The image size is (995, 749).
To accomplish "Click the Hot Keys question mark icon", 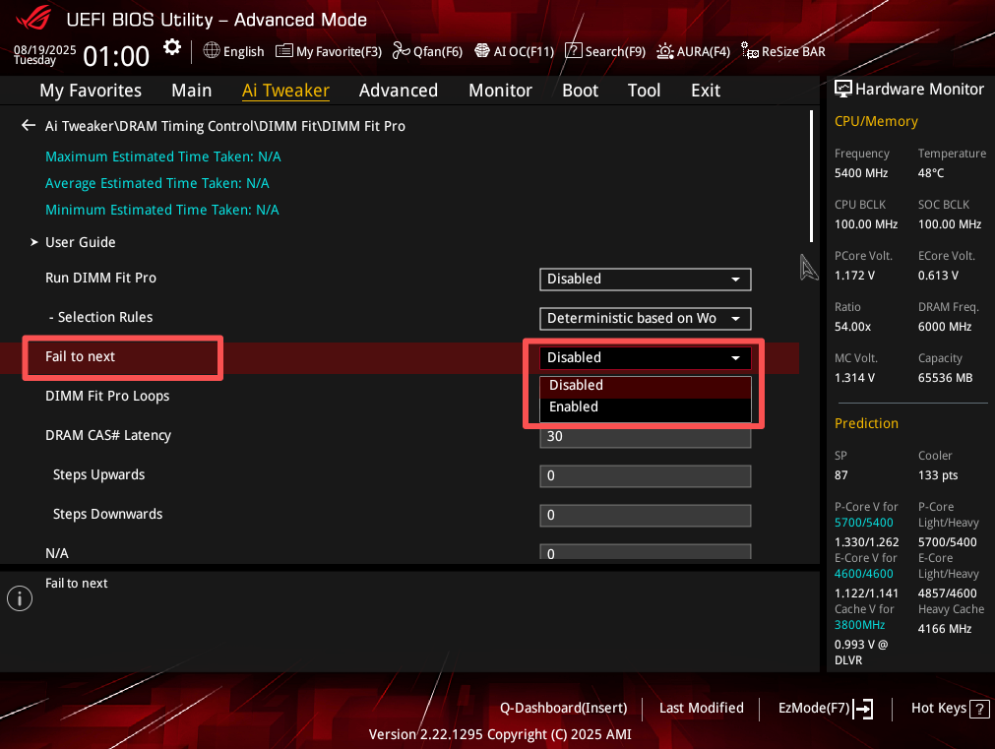I will (980, 709).
